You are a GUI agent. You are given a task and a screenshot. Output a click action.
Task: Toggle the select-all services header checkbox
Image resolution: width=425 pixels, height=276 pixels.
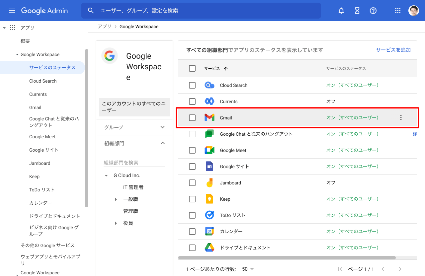(x=192, y=68)
